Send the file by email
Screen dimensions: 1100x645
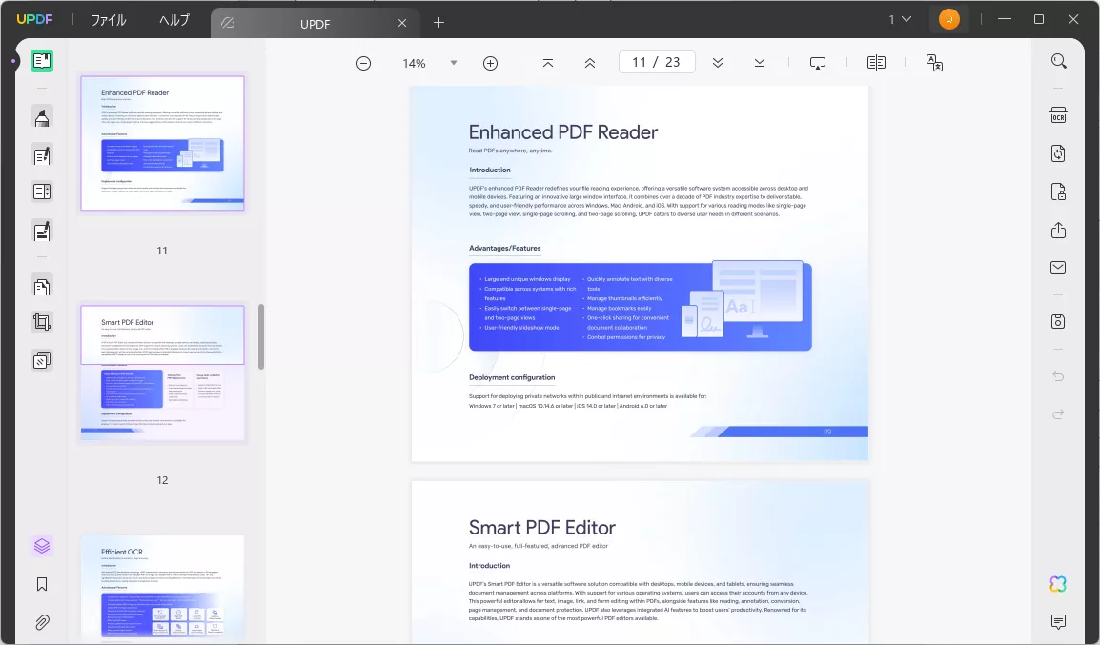click(1059, 268)
